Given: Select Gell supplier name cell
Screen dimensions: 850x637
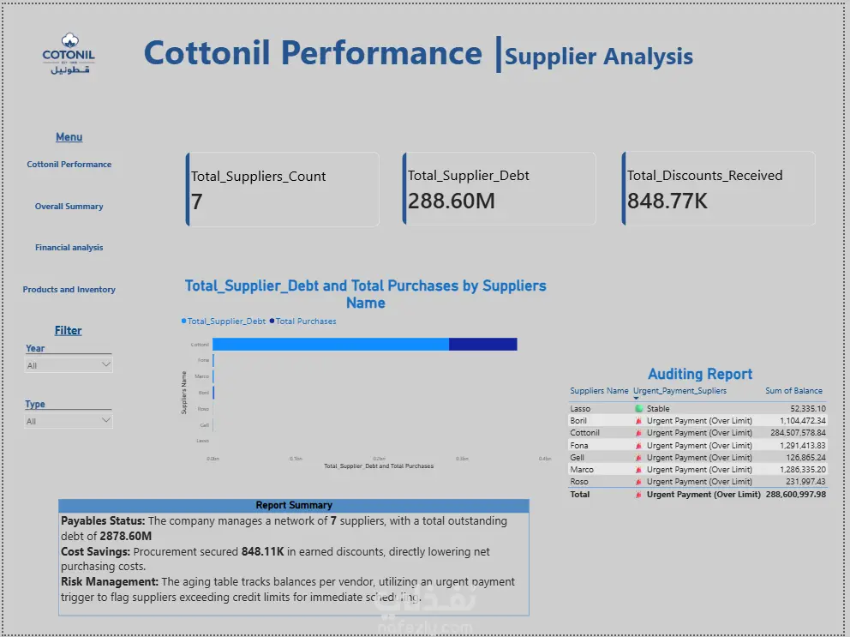Looking at the screenshot, I should click(577, 458).
